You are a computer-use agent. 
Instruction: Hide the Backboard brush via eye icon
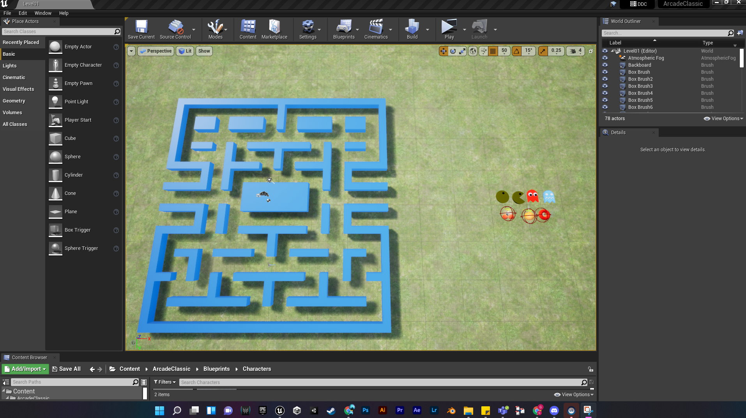click(605, 65)
